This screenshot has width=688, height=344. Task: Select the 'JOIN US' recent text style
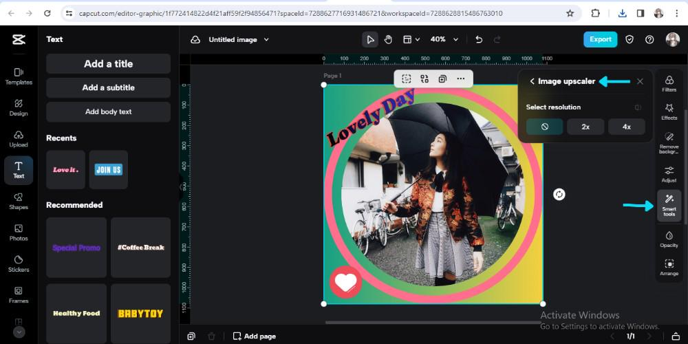pos(109,170)
